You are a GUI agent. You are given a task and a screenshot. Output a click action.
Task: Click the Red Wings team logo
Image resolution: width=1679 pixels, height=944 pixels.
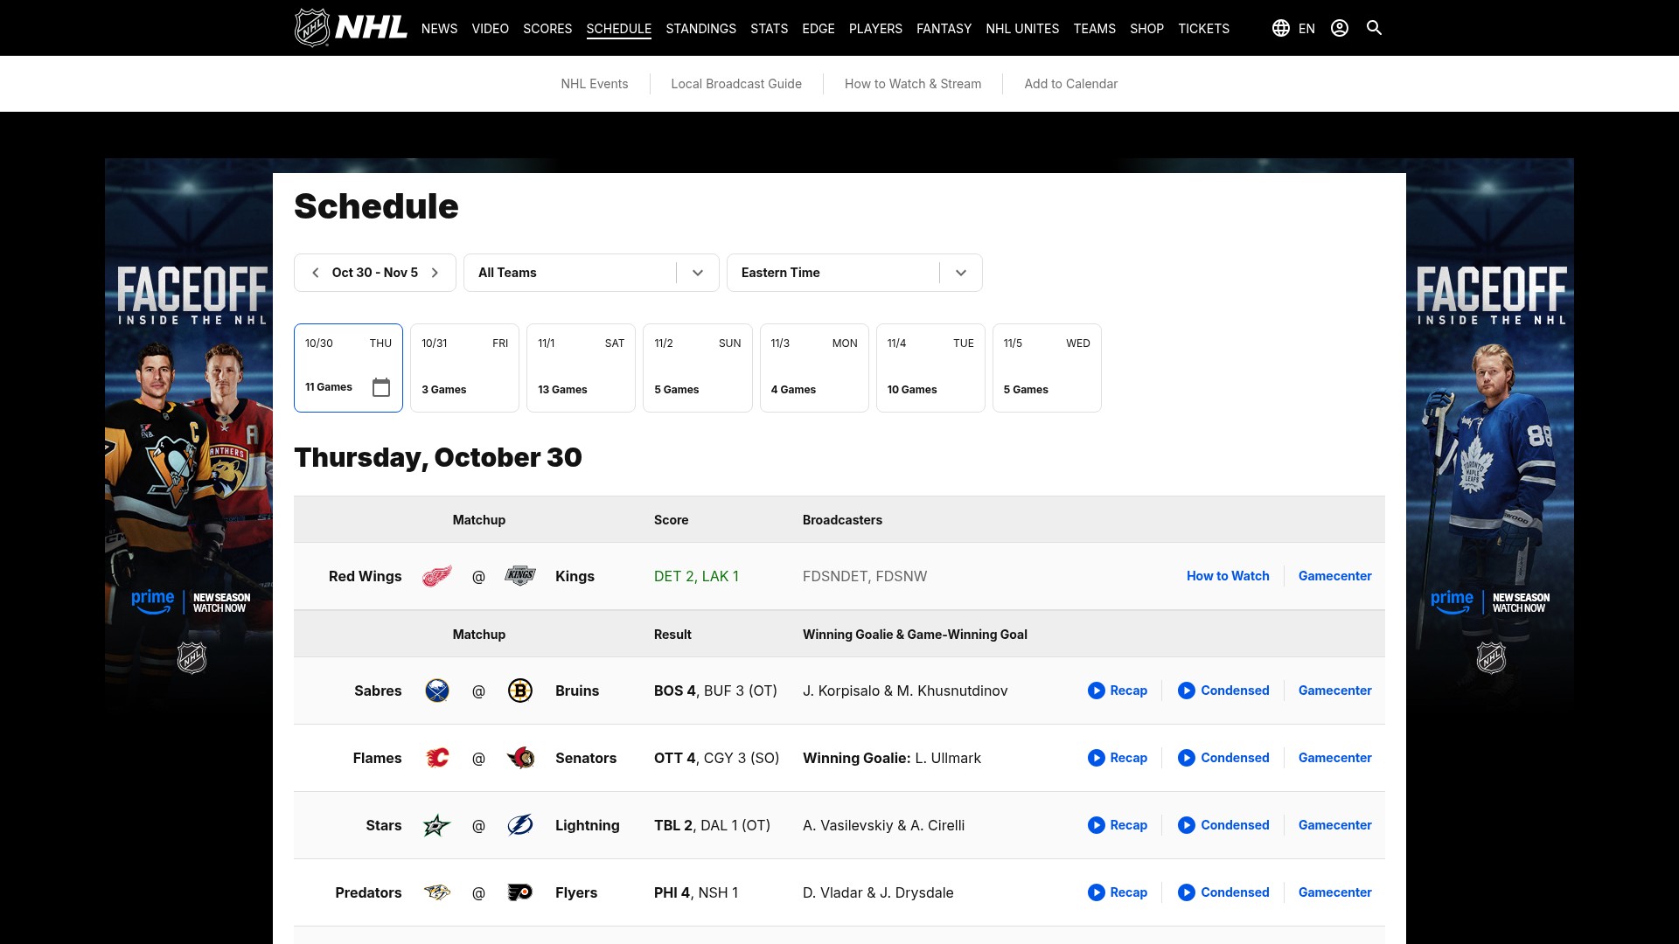point(437,576)
